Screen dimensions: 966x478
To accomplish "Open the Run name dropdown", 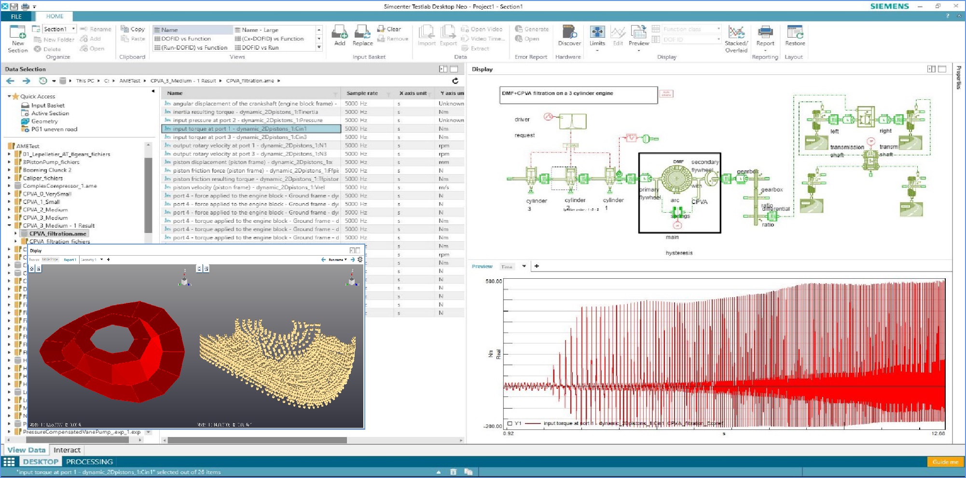I will point(337,259).
